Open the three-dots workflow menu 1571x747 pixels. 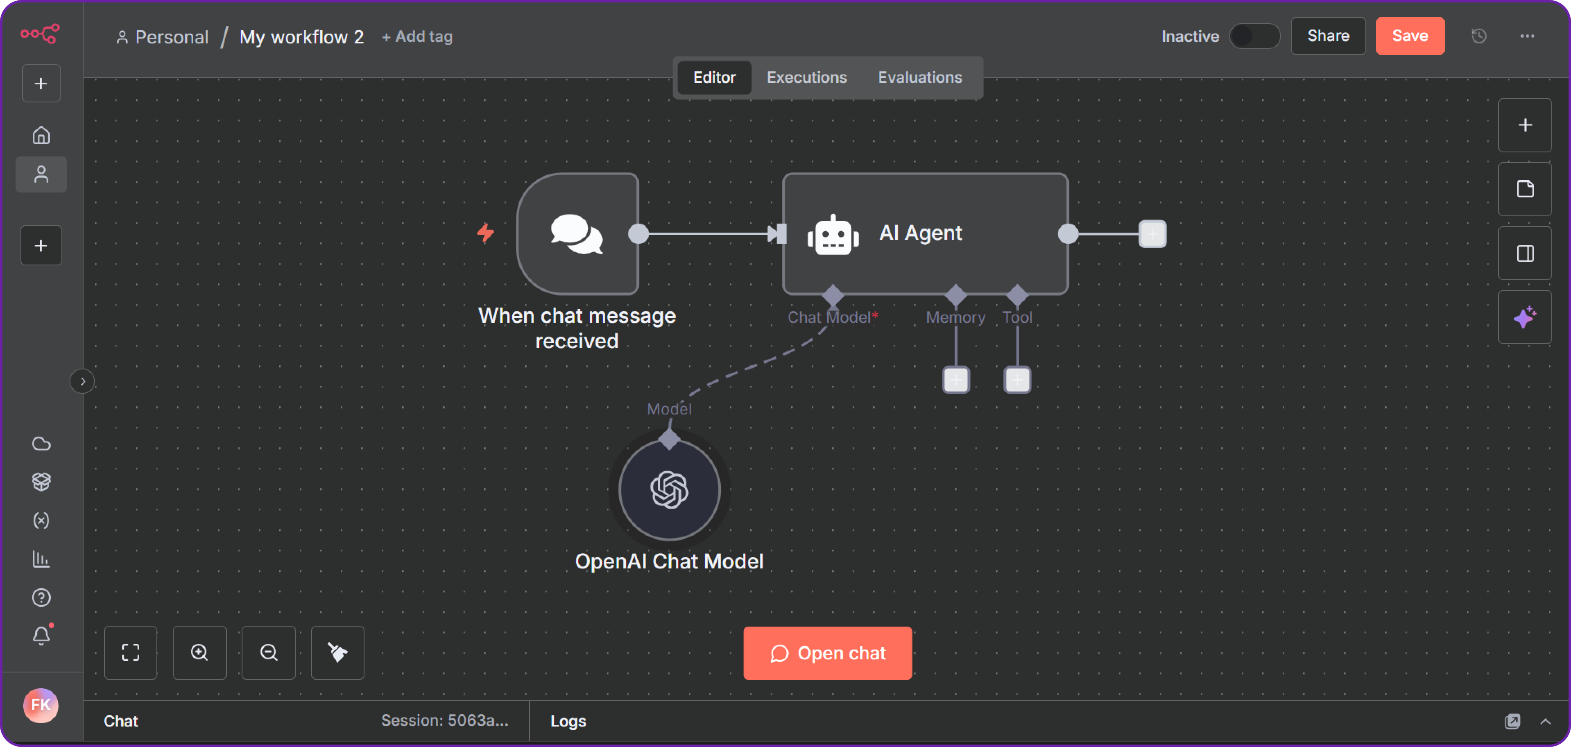pyautogui.click(x=1526, y=36)
